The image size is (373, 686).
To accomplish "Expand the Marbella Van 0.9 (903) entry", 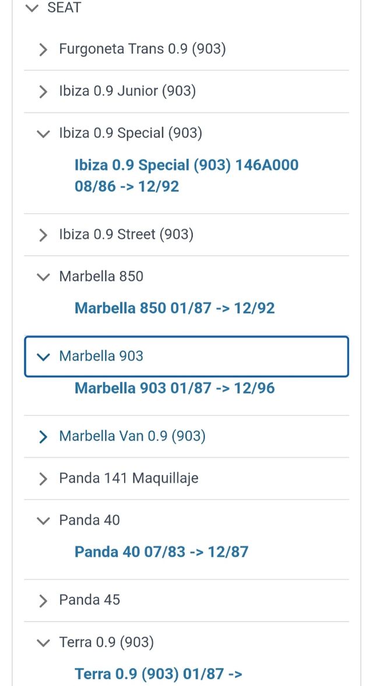I will tap(43, 436).
